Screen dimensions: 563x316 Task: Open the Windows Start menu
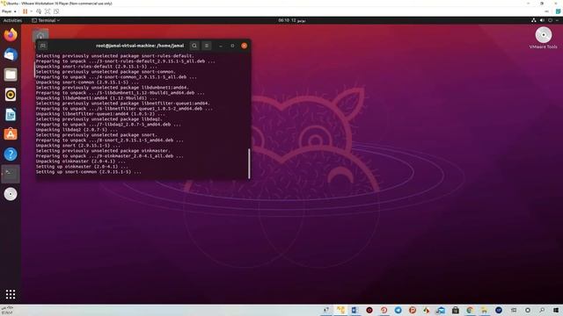[556, 310]
